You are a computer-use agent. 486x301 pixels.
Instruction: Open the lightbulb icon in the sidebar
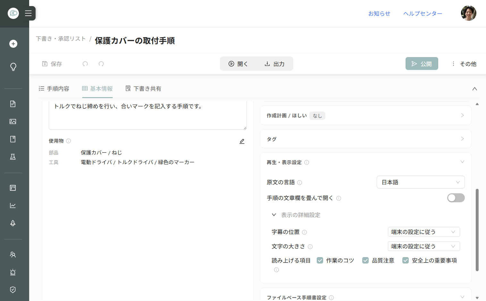[13, 67]
